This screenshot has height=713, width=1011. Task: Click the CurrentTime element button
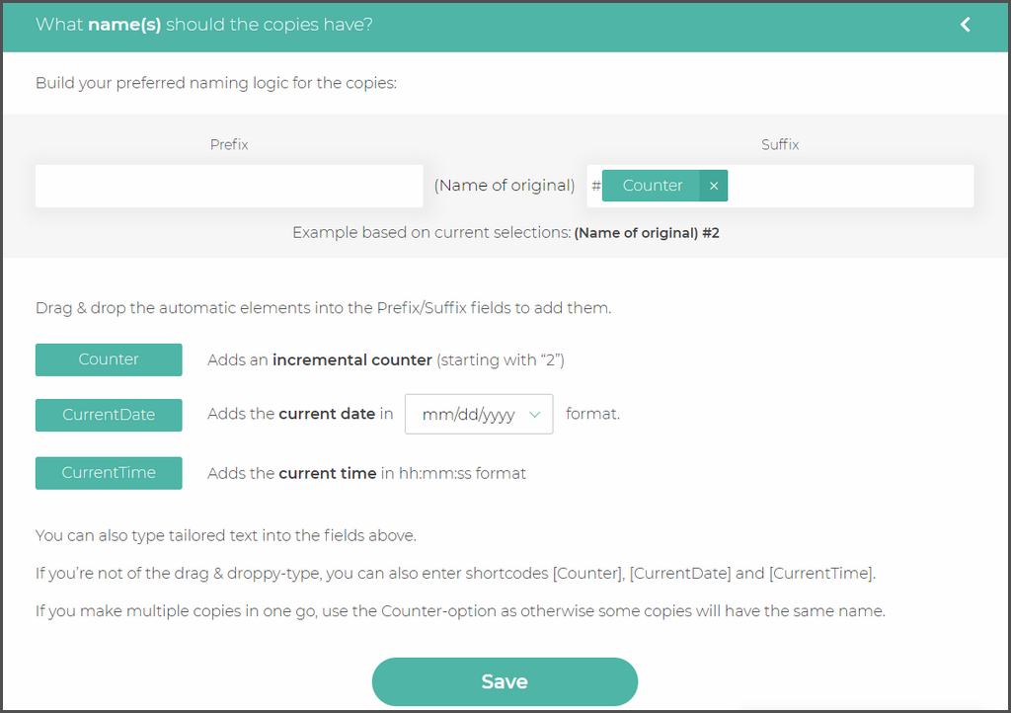pos(109,473)
